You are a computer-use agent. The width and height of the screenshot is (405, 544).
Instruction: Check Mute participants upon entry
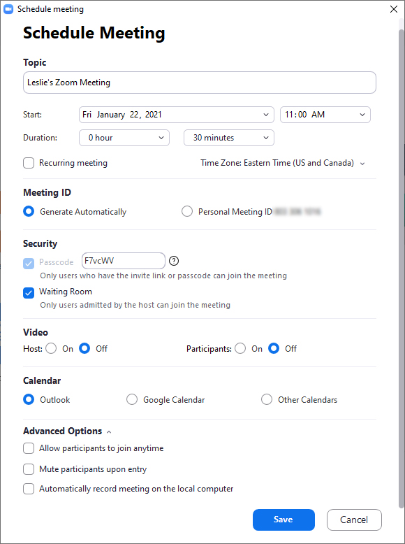point(29,469)
